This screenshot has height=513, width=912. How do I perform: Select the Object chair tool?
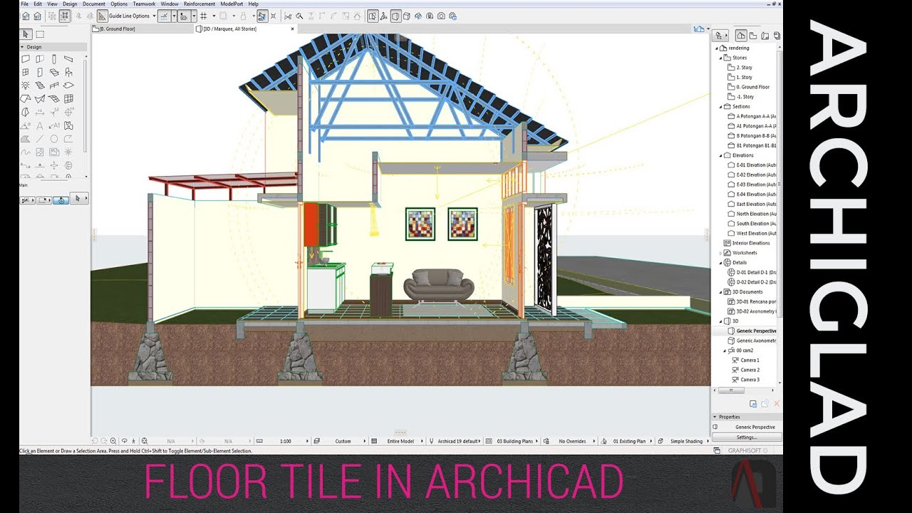coord(68,72)
